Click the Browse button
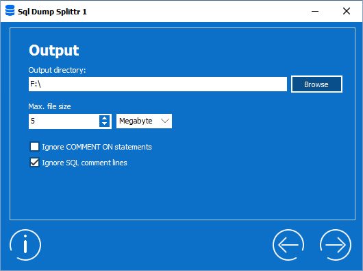Viewport: 363px width, 271px height. pos(316,84)
